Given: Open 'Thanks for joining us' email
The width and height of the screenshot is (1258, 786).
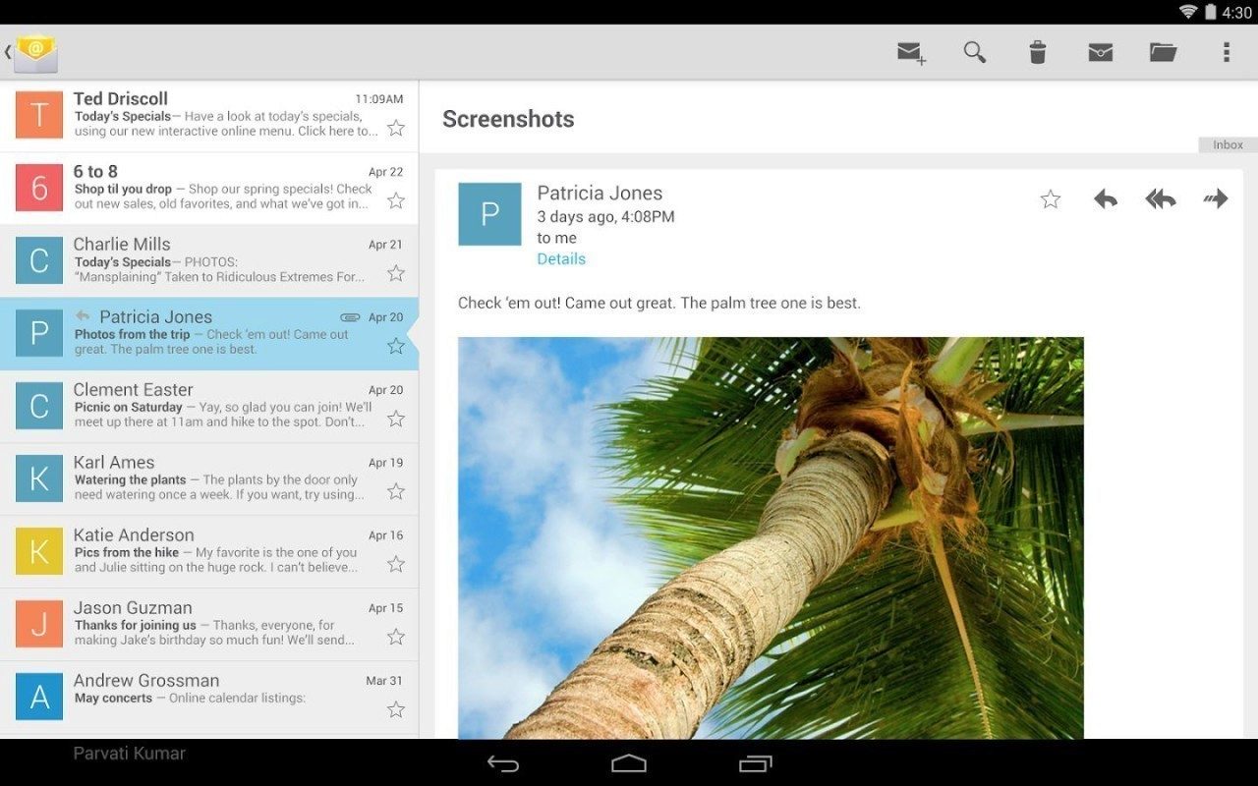Looking at the screenshot, I should (209, 625).
